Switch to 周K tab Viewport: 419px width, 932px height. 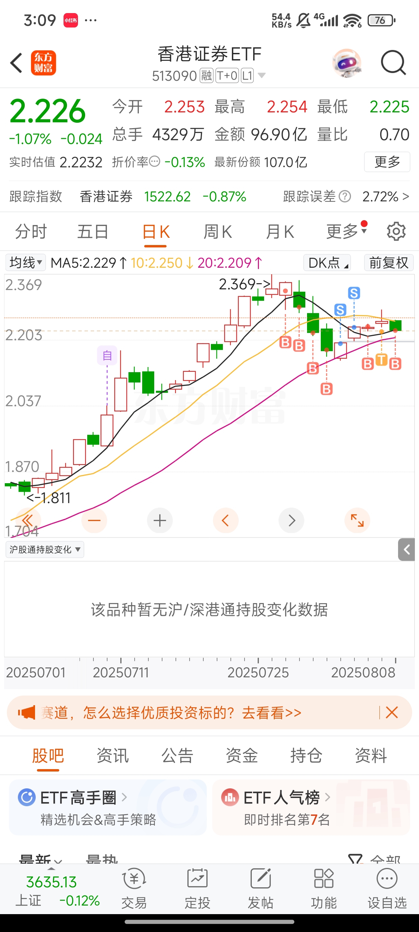(x=218, y=231)
